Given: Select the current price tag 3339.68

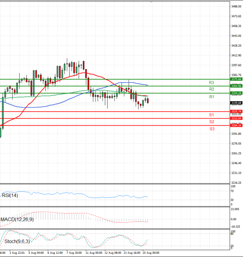Looking at the screenshot, I should point(236,103).
